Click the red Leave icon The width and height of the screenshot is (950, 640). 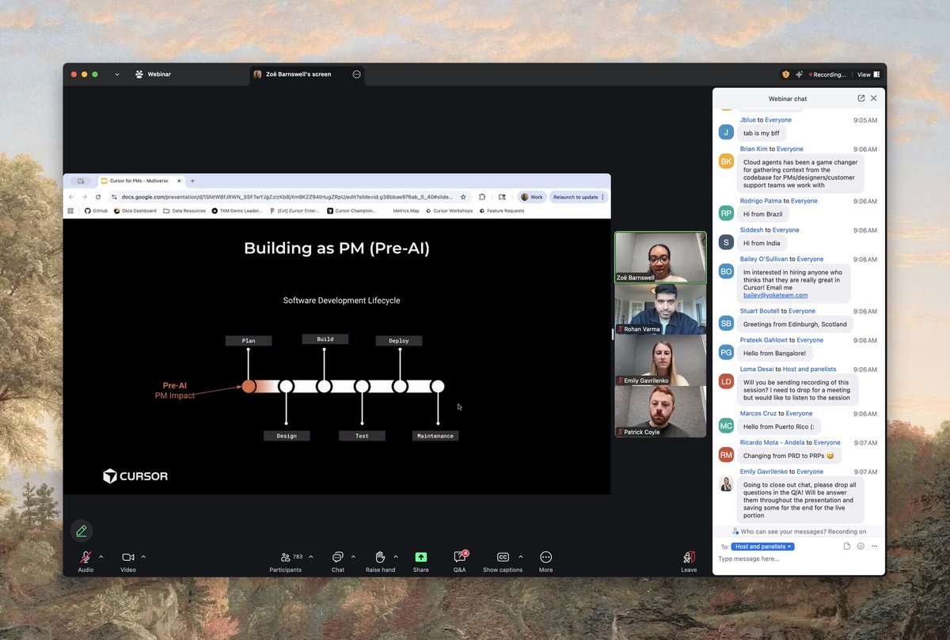coord(689,557)
